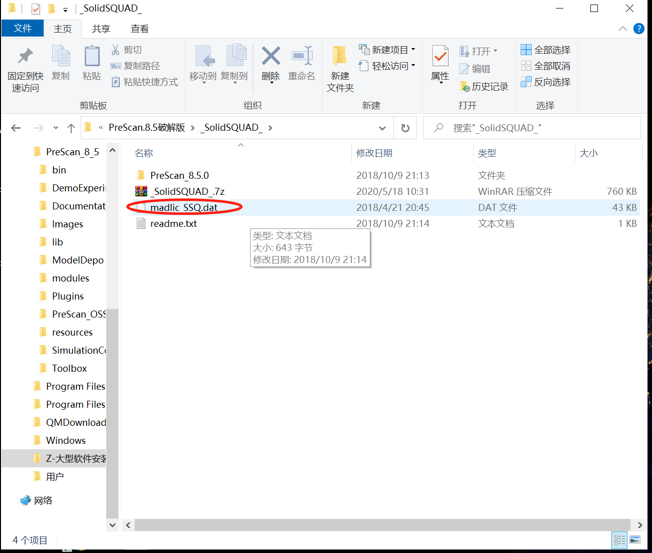The width and height of the screenshot is (652, 553).
Task: Click the navigation pane scroll up arrow
Action: pyautogui.click(x=113, y=150)
